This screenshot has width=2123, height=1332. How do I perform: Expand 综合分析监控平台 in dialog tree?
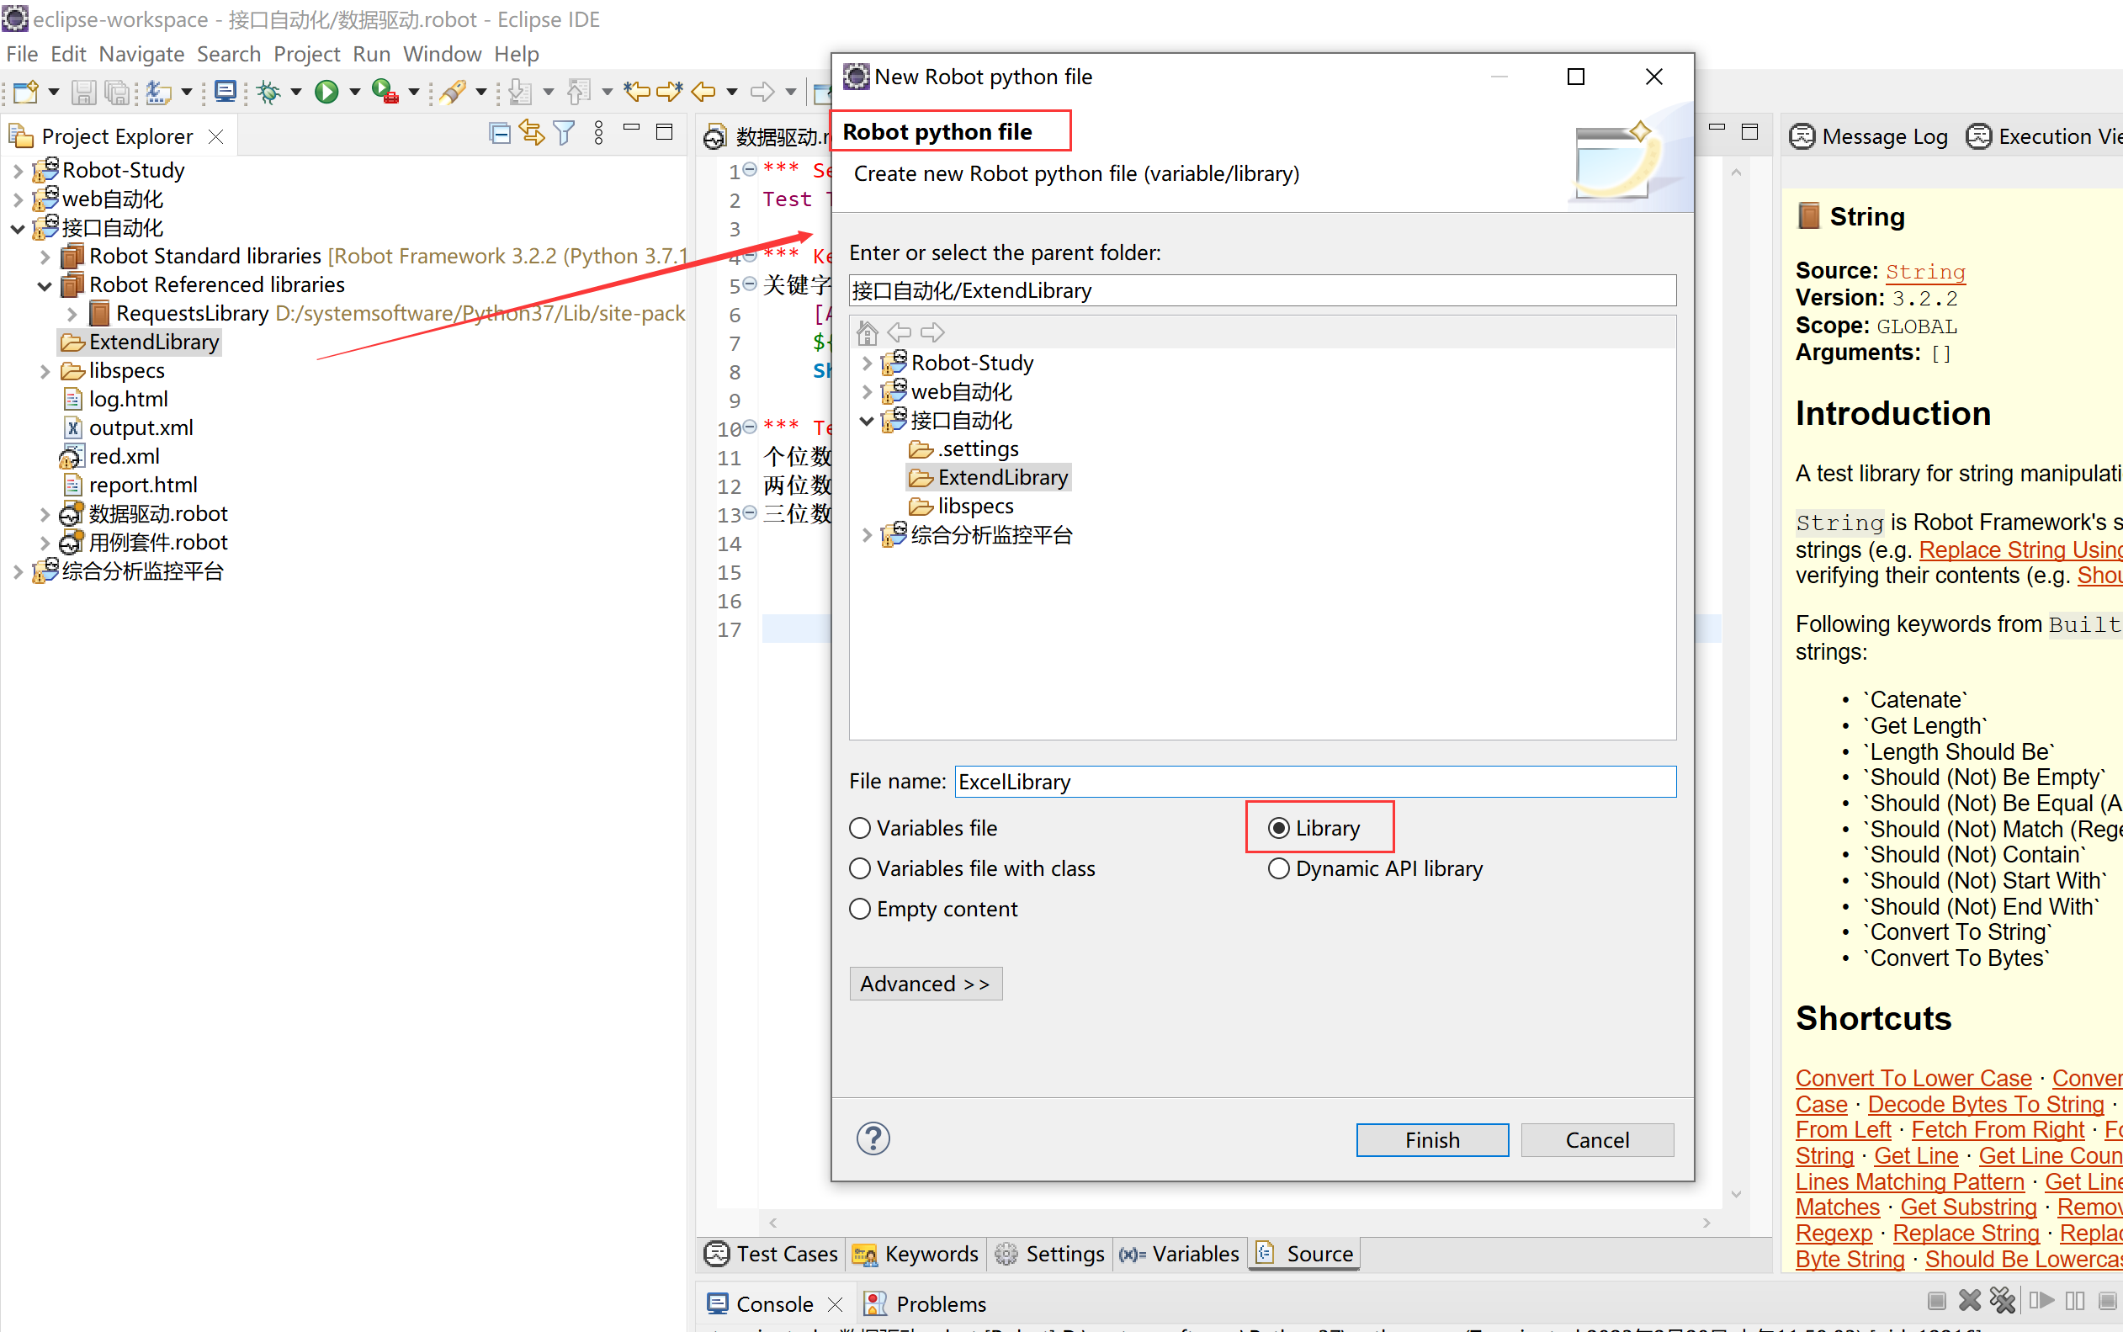[866, 535]
